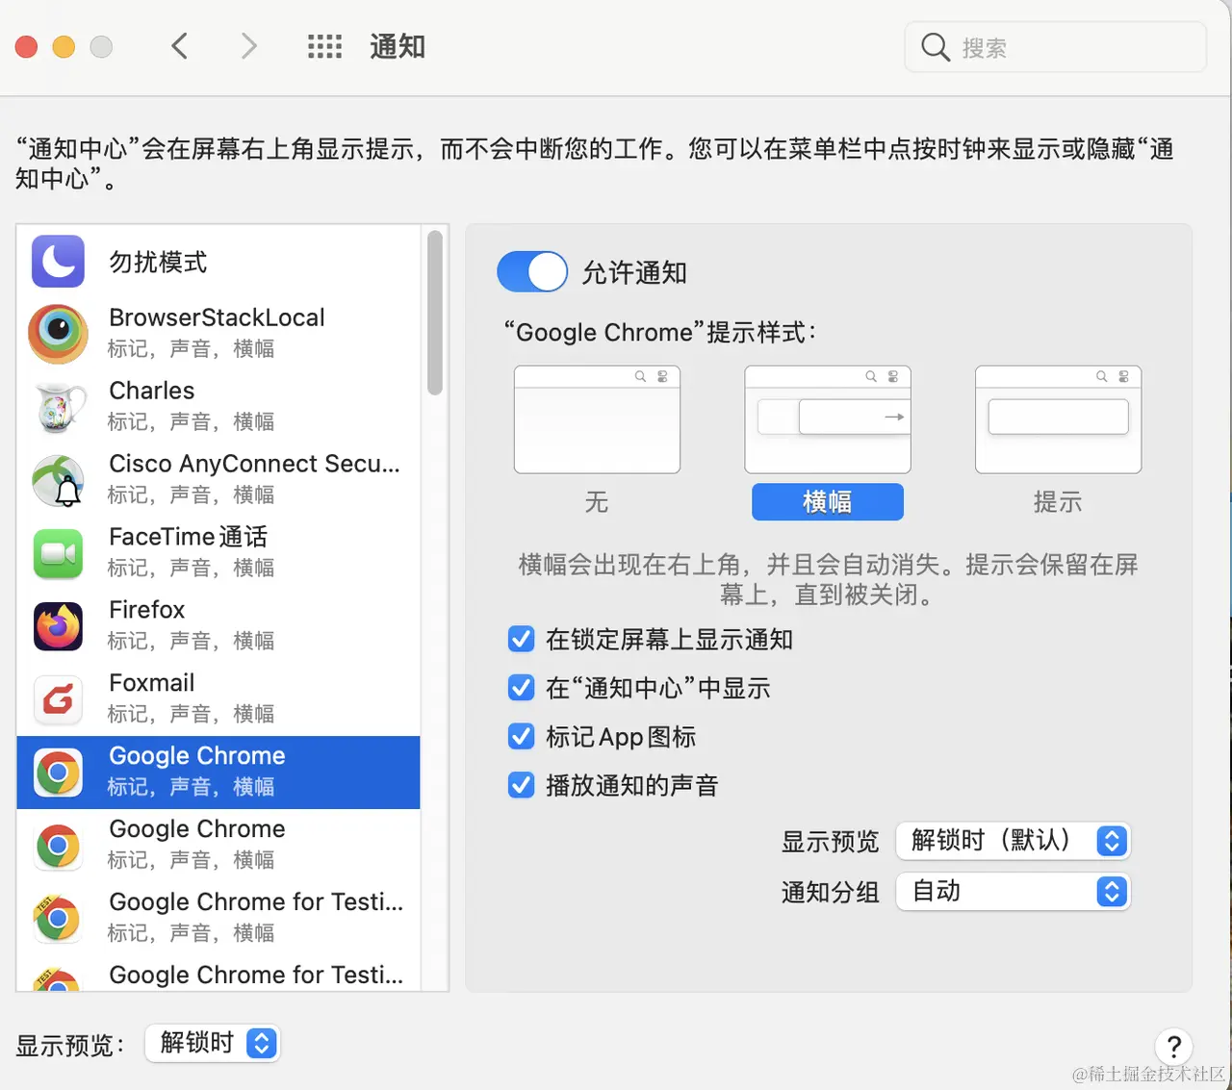Select the Foxmail icon in list
Screen dimensions: 1232x1090
tap(58, 699)
